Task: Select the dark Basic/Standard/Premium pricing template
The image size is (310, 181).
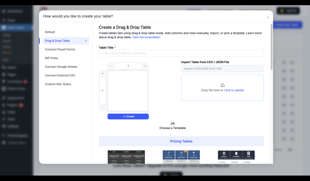Action: click(x=126, y=157)
